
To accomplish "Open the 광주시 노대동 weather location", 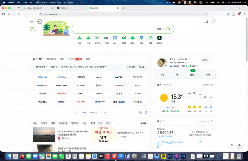I will pyautogui.click(x=208, y=85).
